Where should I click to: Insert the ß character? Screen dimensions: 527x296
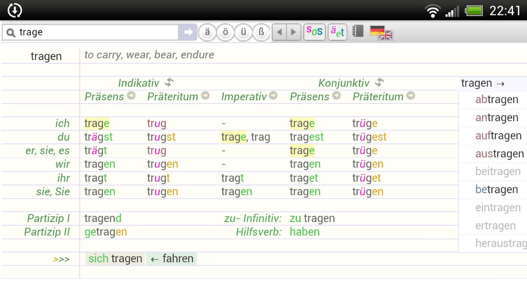pos(262,32)
